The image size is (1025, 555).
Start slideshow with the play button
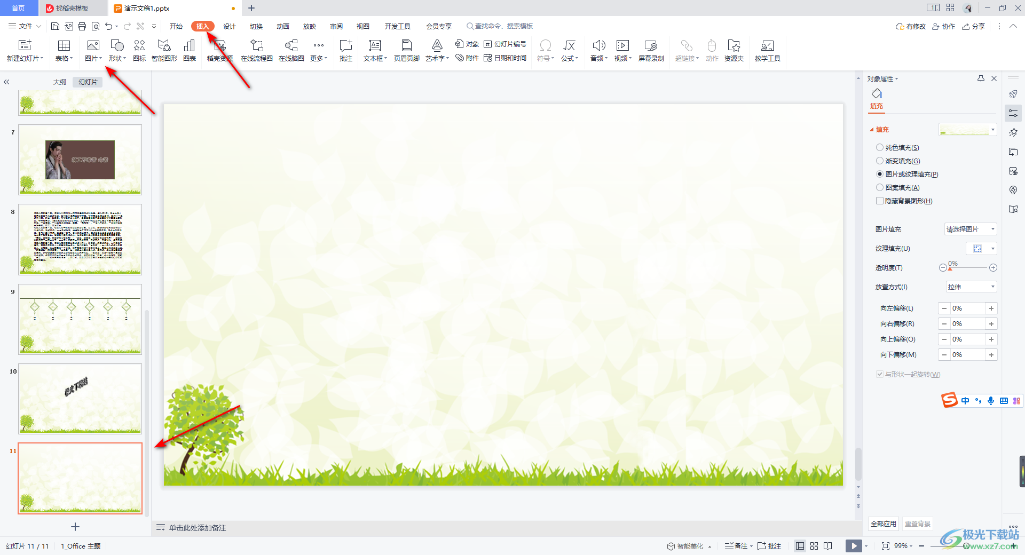coord(854,546)
